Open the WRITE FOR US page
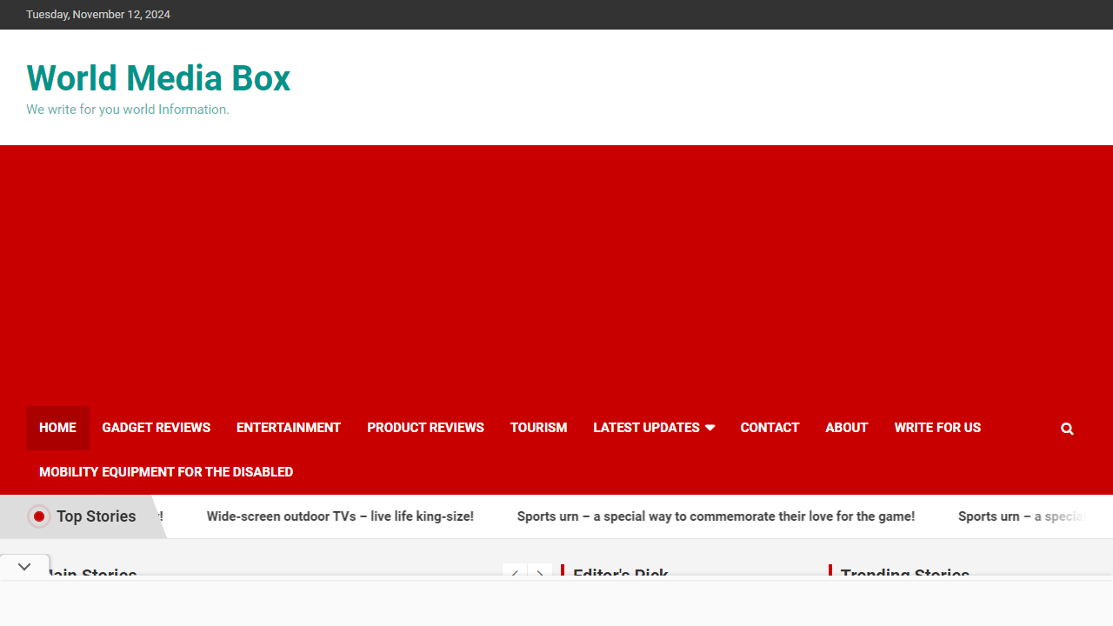 tap(937, 428)
